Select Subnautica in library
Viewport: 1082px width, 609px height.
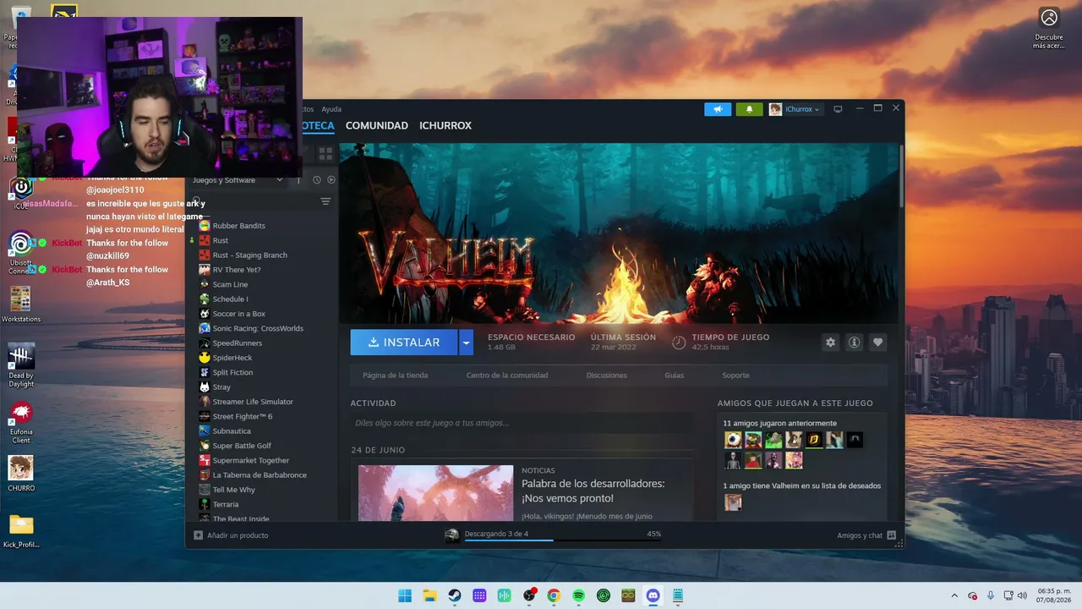[232, 431]
